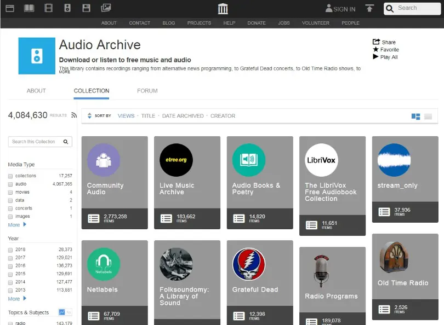Screen dimensions: 444x325
Task: Open the web archive icon in top bar
Action: coord(10,8)
